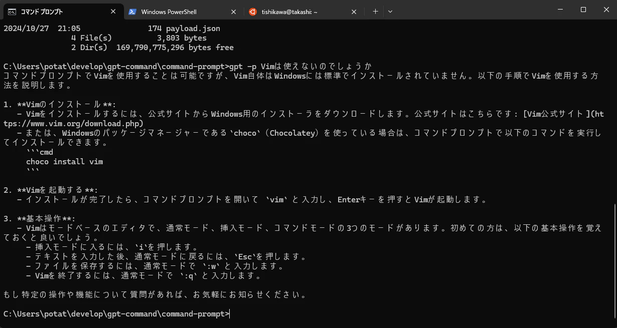Screen dimensions: 617x328
Task: Maximize the terminal window
Action: point(583,10)
